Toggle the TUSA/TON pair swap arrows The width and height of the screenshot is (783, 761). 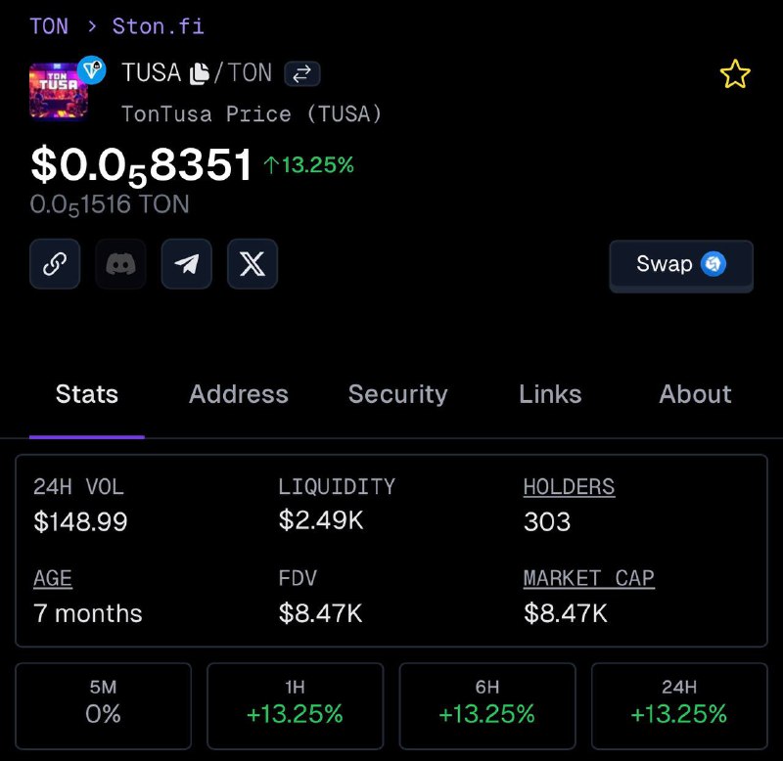(x=302, y=74)
